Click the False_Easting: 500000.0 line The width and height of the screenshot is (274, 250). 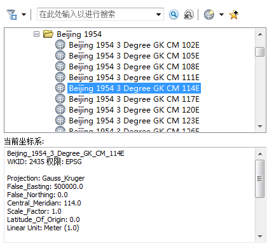coord(45,186)
